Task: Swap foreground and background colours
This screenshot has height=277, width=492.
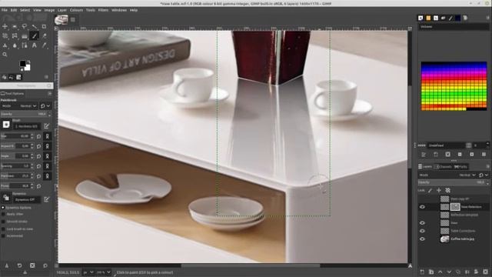Action: [28, 62]
